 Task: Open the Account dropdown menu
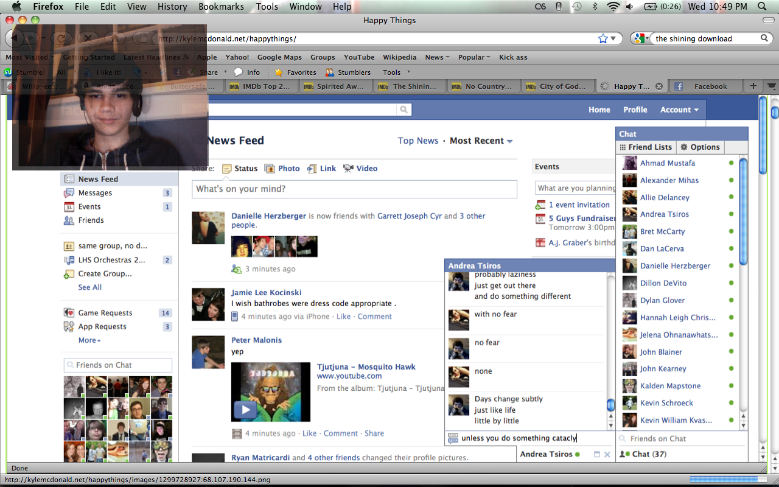point(679,110)
